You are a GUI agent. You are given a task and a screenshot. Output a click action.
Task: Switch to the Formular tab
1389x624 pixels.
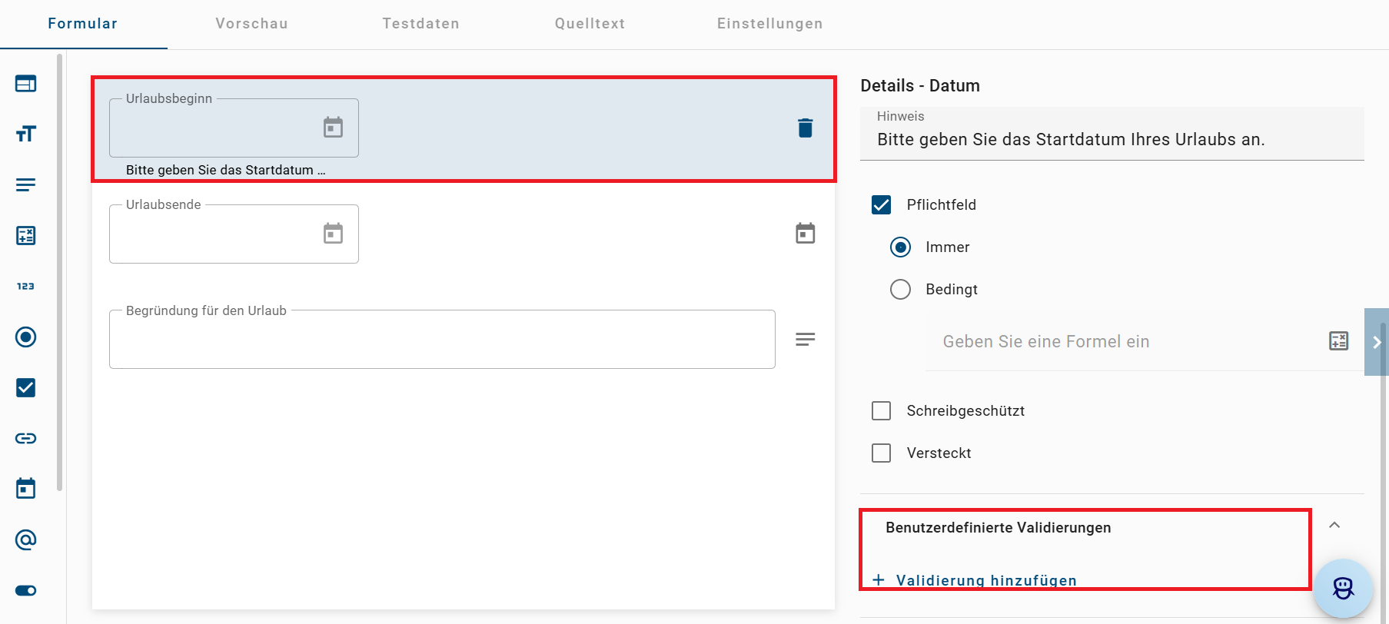(x=83, y=24)
